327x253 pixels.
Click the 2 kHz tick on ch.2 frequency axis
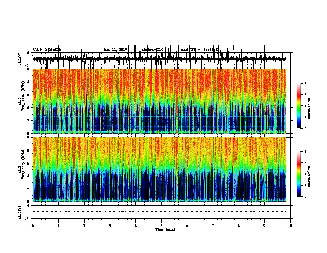pyautogui.click(x=28, y=189)
